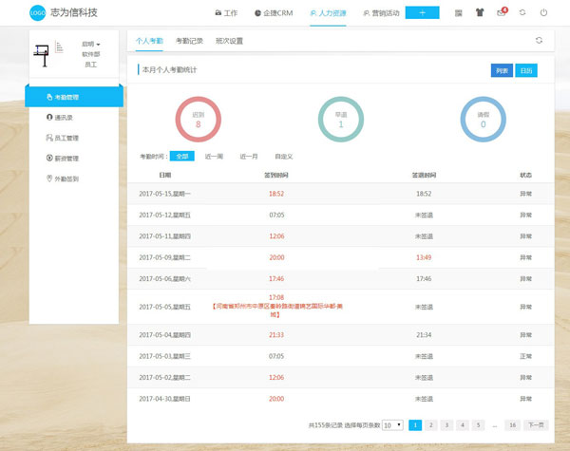The image size is (570, 451).
Task: Click the blue plus button in navigation
Action: tap(422, 13)
